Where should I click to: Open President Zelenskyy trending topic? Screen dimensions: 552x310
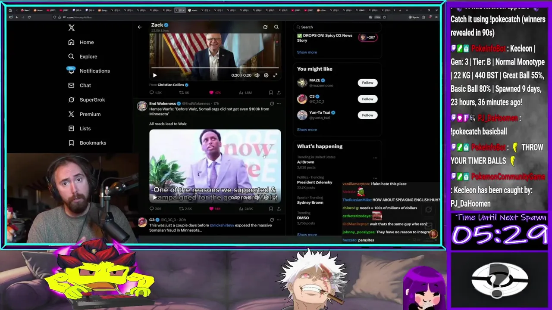(x=314, y=183)
